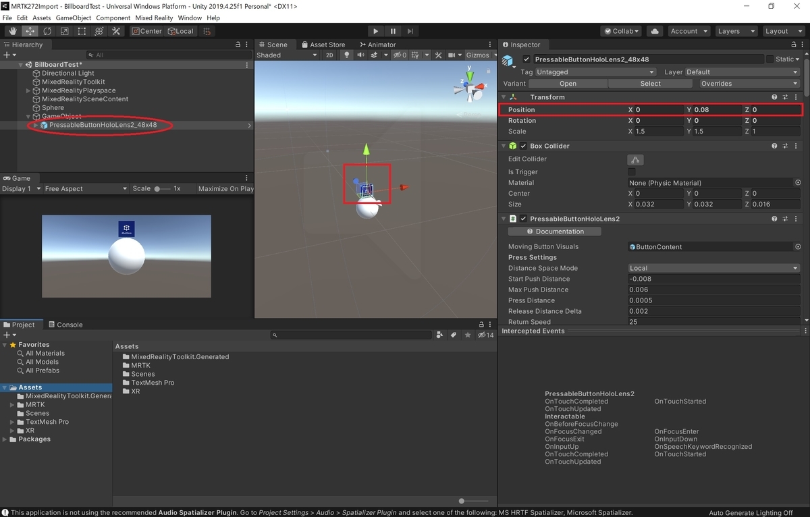Disable PressableButtonHoloLens2 script checkbox
This screenshot has width=810, height=517.
pos(523,219)
